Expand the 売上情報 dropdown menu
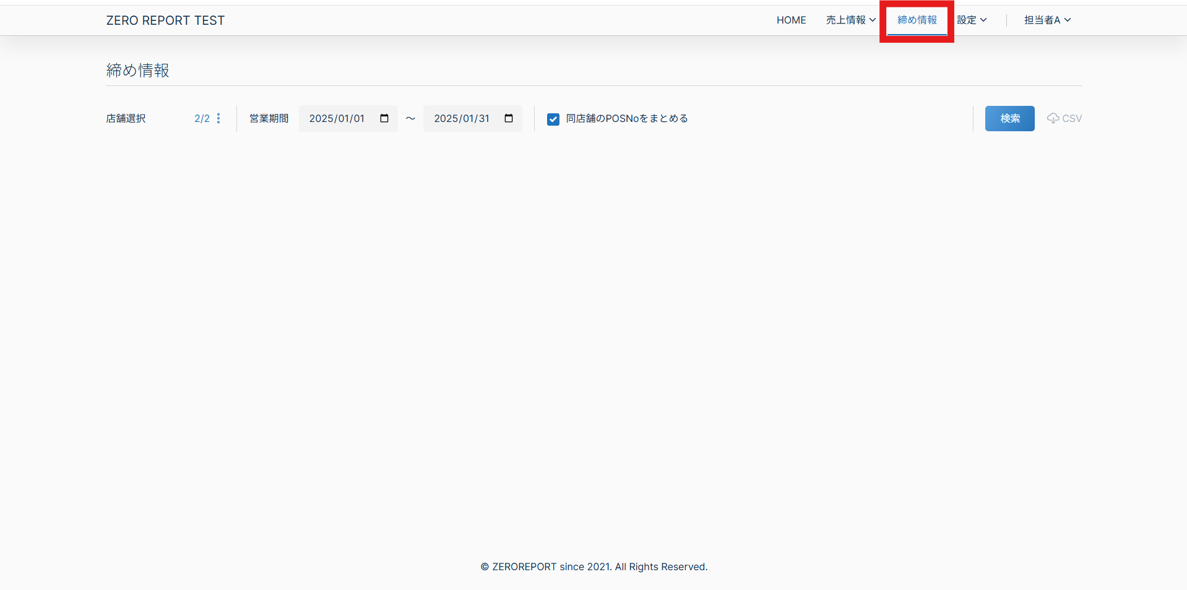Screen dimensions: 1187x590 [846, 20]
